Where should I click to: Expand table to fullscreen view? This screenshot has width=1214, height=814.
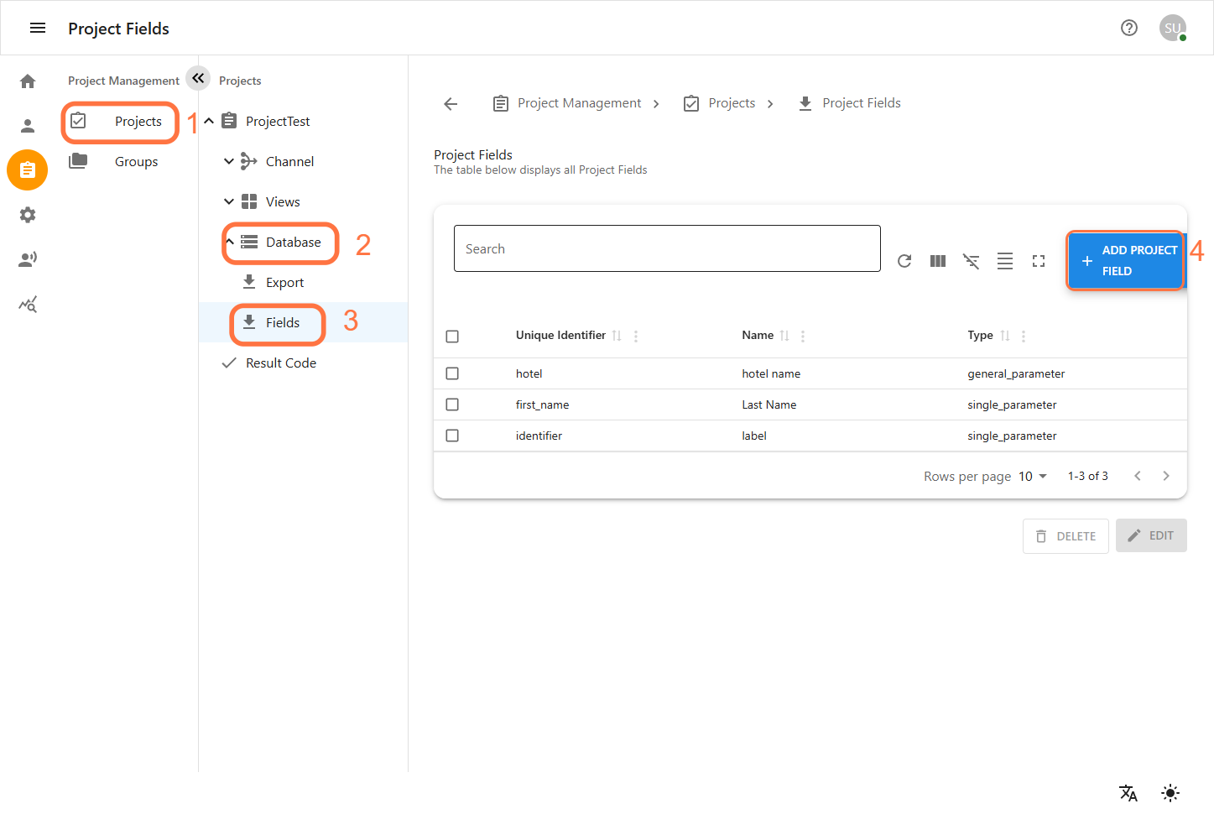click(x=1039, y=261)
